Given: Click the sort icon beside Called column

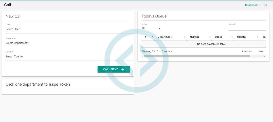Looking at the screenshot, I should 232,37.
